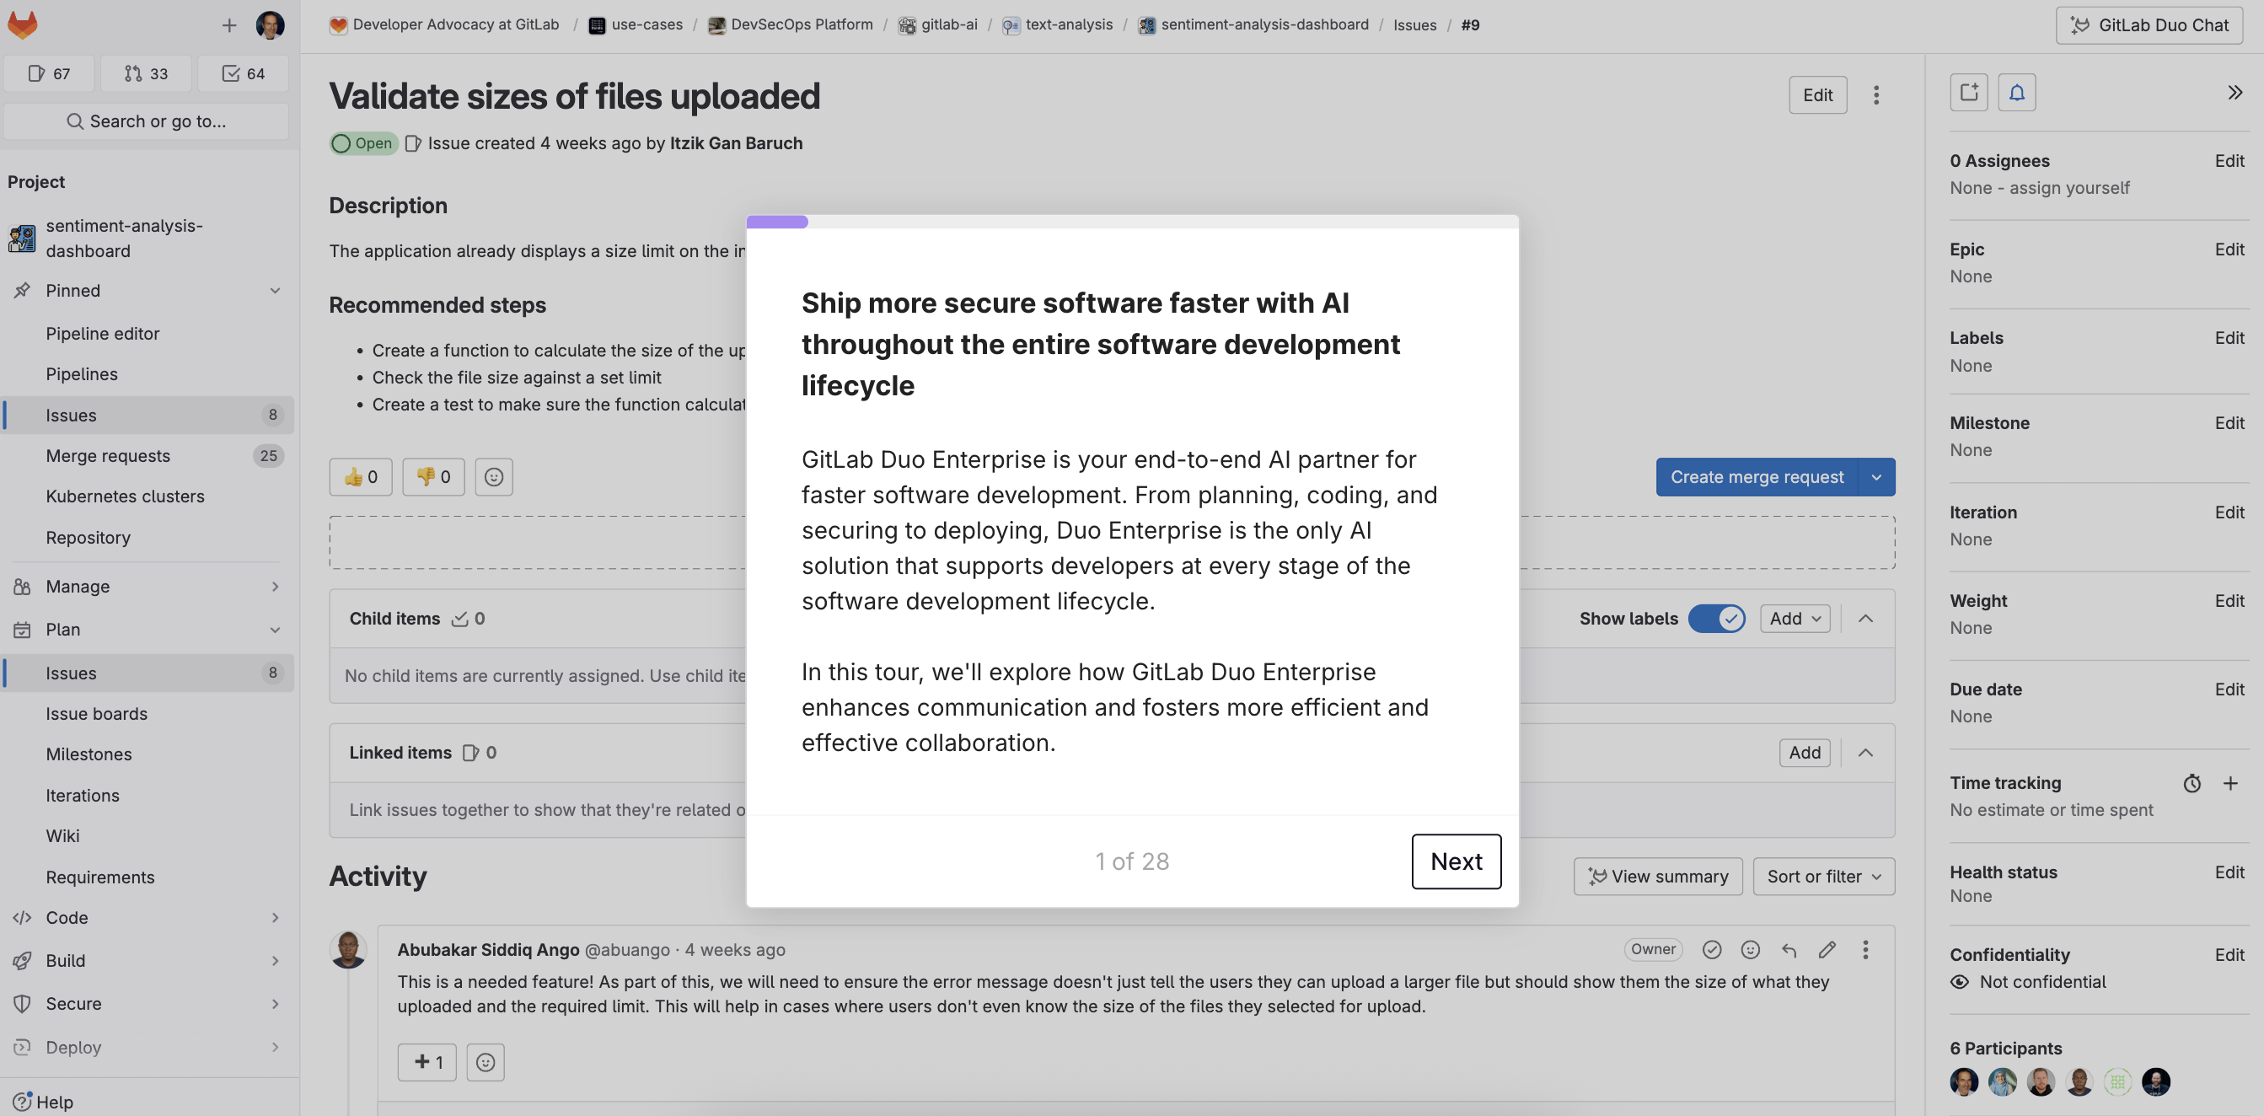Open the Sort or filter dropdown
2264x1116 pixels.
click(x=1823, y=876)
